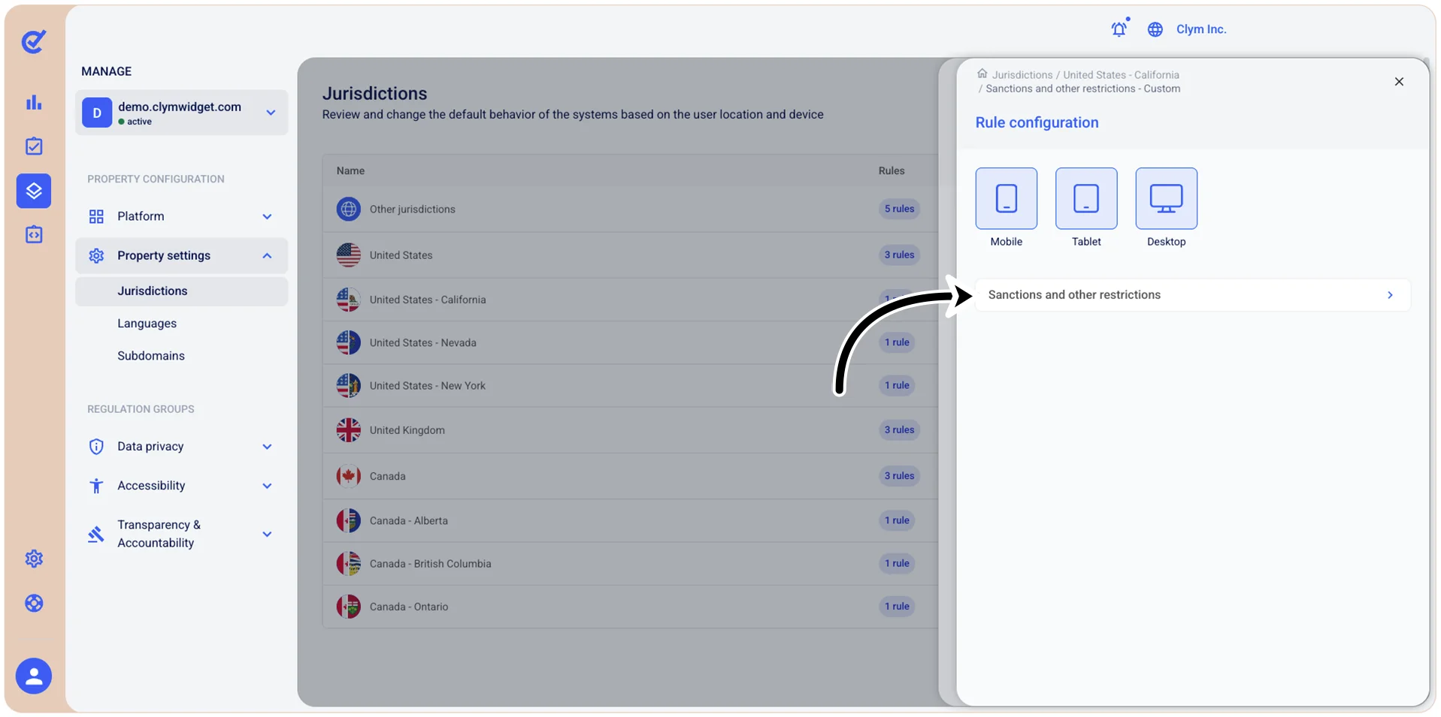Open the help lifebuoy icon
1441x717 pixels.
tap(34, 603)
